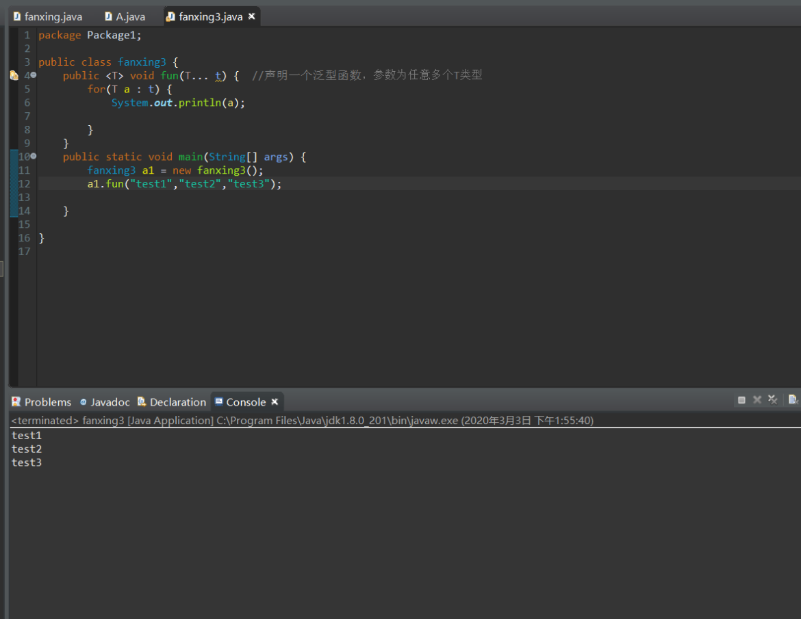Click the Terminate square icon in Console toolbar

741,400
